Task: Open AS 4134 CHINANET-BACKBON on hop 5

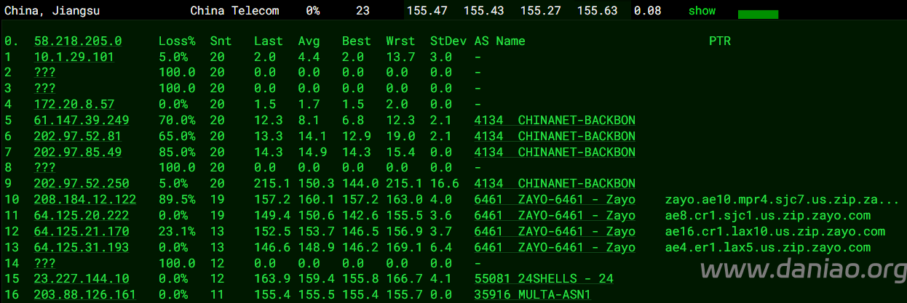Action: [x=555, y=121]
